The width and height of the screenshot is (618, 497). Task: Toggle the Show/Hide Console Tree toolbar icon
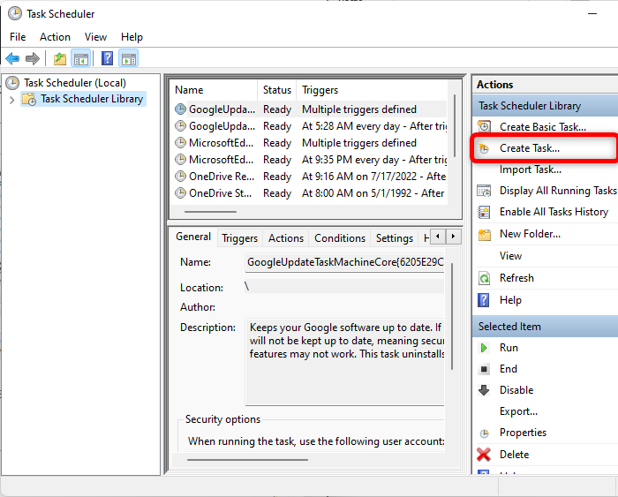coord(81,59)
